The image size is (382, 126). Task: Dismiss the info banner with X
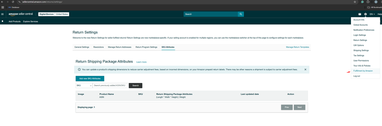[x=305, y=70]
